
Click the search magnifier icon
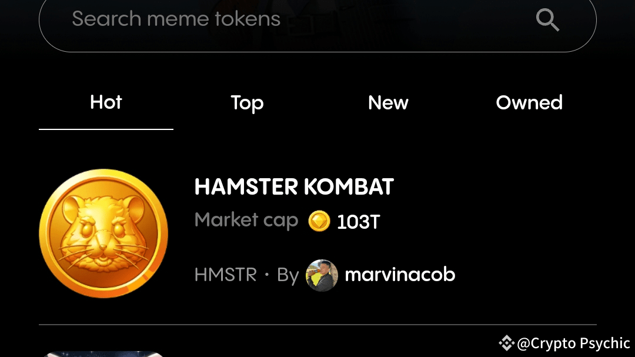tap(547, 19)
